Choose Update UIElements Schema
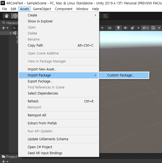Screen dimensions: 162x163 tap(59, 139)
